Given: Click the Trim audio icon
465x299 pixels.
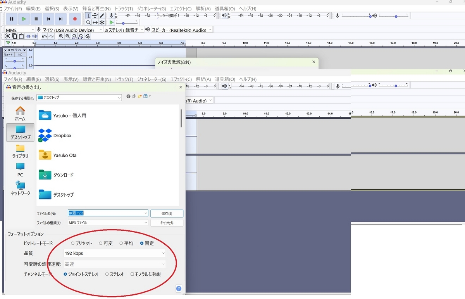Looking at the screenshot, I should (28, 36).
